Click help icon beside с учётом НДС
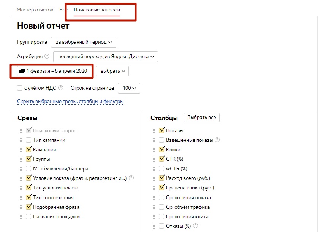 pyautogui.click(x=60, y=88)
